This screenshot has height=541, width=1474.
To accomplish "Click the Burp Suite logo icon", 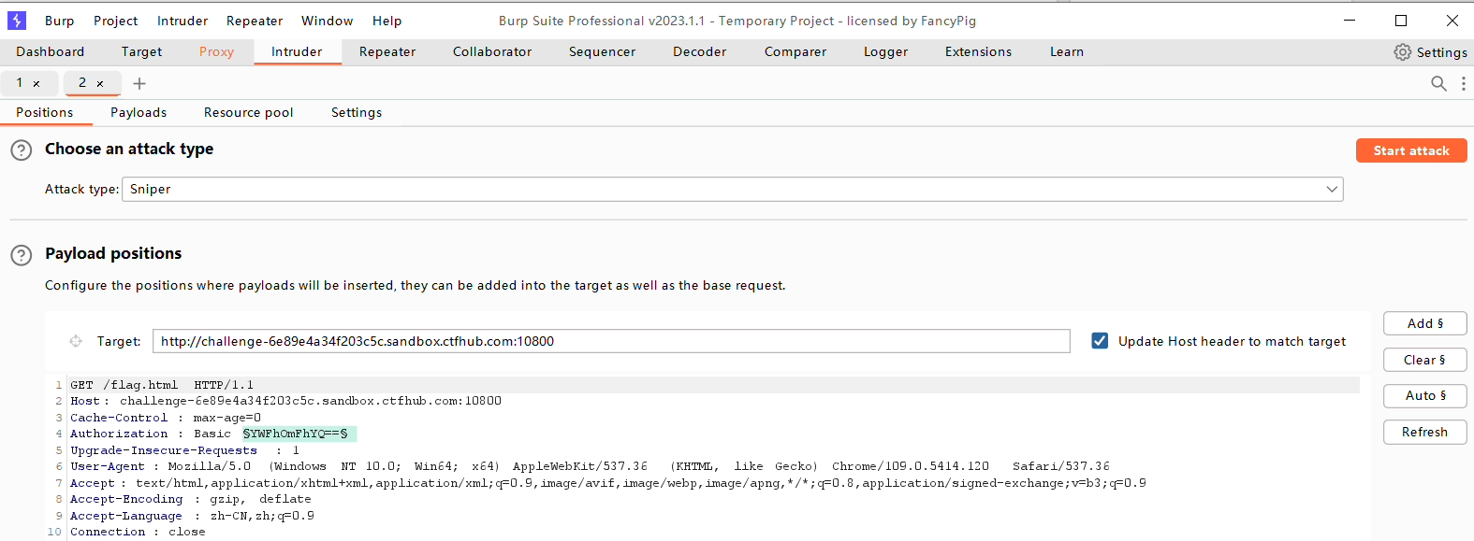I will click(x=17, y=21).
